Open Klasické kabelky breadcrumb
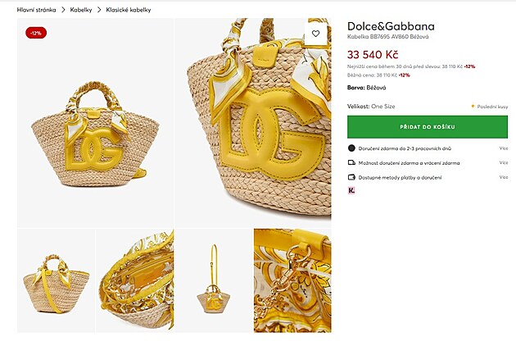This screenshot has width=516, height=346. tap(129, 9)
